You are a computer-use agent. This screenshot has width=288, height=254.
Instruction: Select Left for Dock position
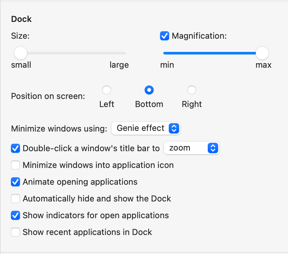coord(107,90)
